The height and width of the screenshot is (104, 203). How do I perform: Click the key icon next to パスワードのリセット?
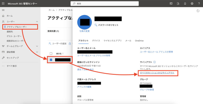(x=96, y=25)
